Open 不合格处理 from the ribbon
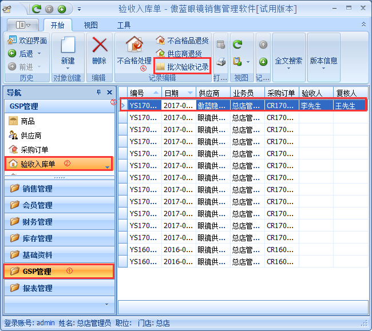 134,45
